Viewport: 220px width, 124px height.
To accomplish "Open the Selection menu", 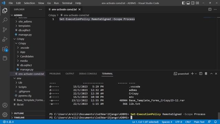I will coord(29,3).
